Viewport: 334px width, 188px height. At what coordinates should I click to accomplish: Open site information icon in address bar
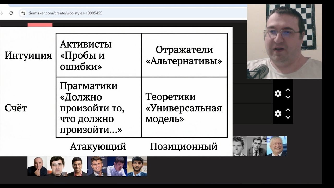pyautogui.click(x=23, y=13)
